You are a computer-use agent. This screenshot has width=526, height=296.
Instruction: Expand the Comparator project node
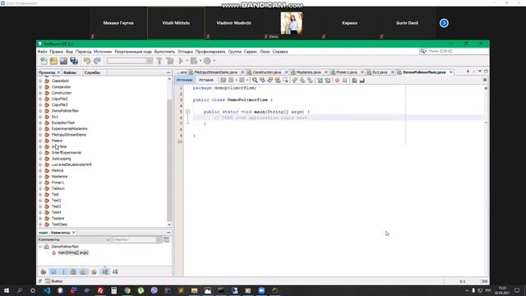coord(40,87)
